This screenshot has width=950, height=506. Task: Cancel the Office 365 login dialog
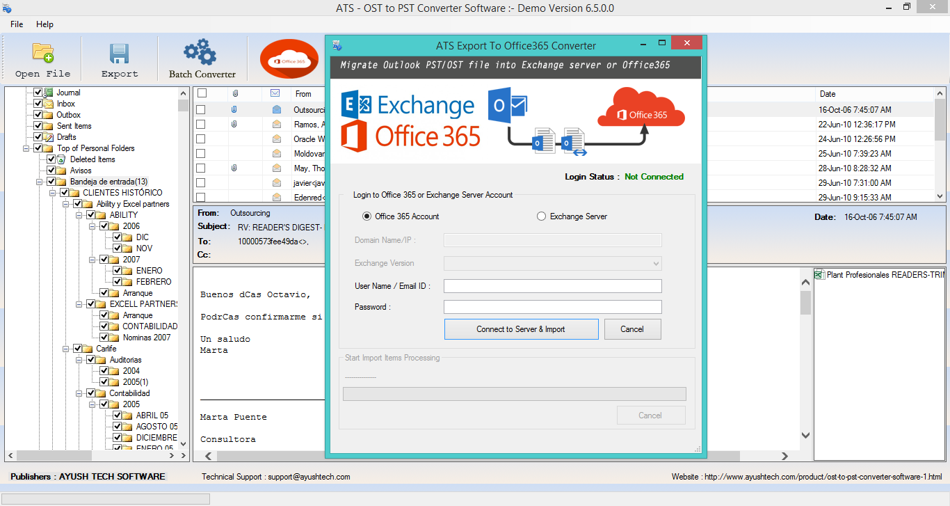click(x=632, y=329)
